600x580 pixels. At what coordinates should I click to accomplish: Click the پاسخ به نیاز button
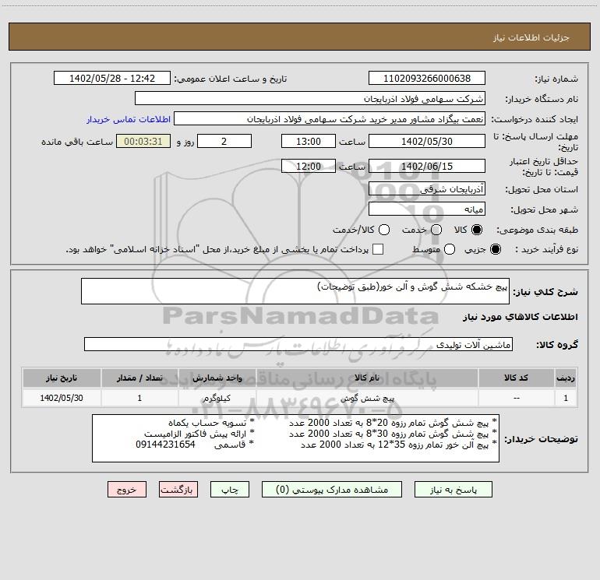click(x=453, y=490)
